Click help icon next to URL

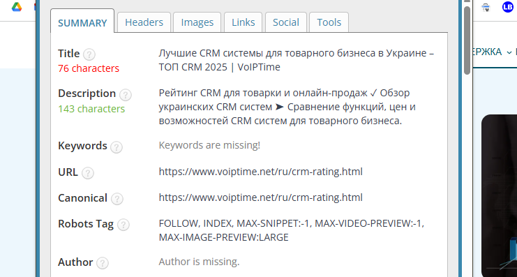(88, 173)
